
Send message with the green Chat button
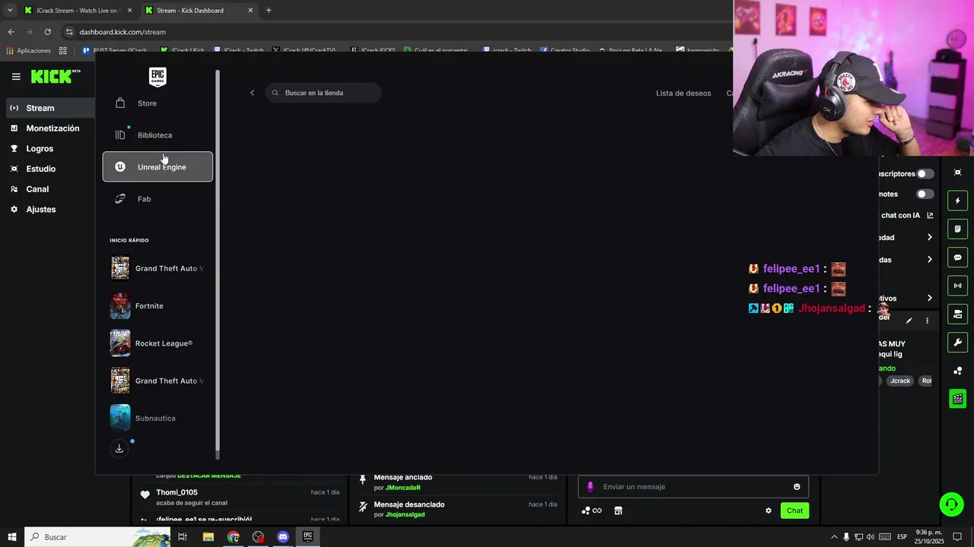pyautogui.click(x=794, y=511)
